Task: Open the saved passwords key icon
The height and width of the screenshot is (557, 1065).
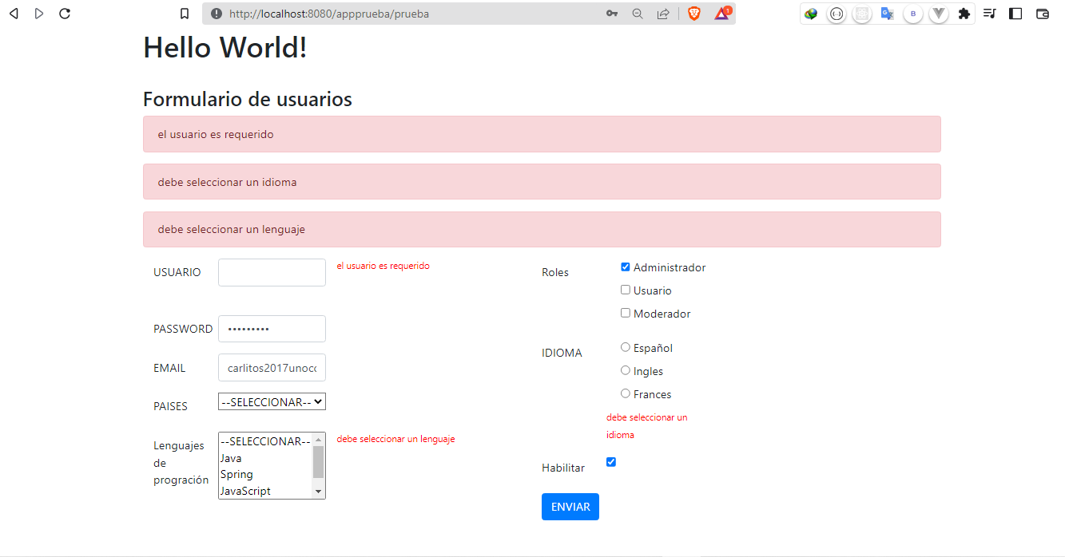Action: (612, 14)
